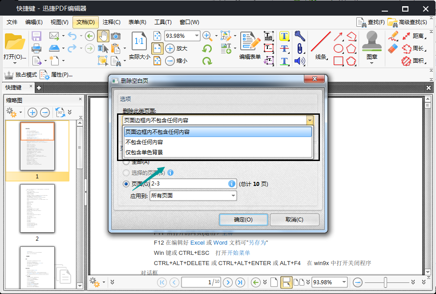This screenshot has width=436, height=294.
Task: Select the underline text tool
Action: point(284,61)
